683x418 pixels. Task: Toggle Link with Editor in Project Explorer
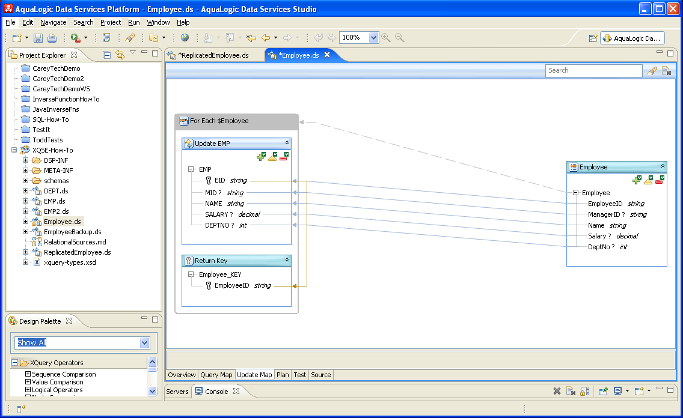pyautogui.click(x=120, y=55)
